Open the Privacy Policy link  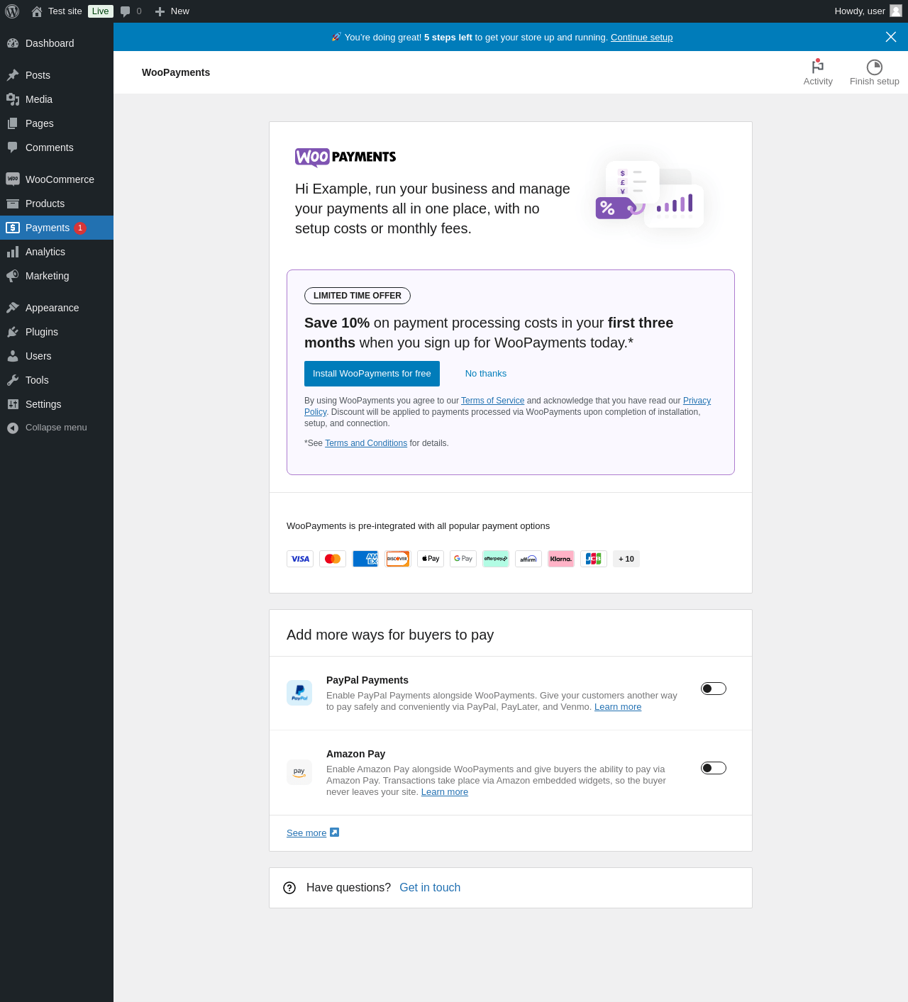[x=697, y=401]
